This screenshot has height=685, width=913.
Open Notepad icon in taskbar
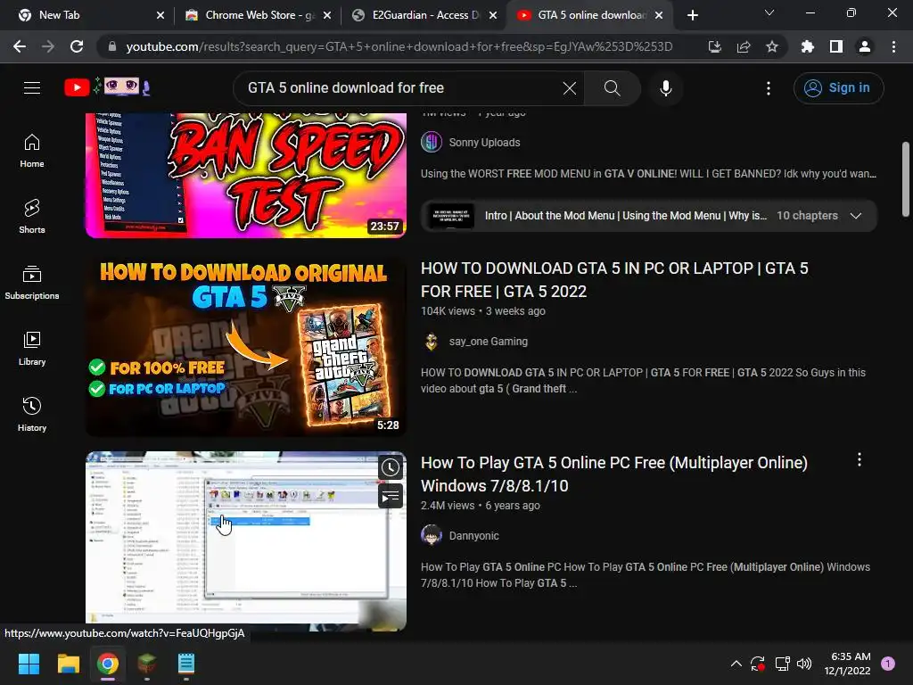(186, 664)
